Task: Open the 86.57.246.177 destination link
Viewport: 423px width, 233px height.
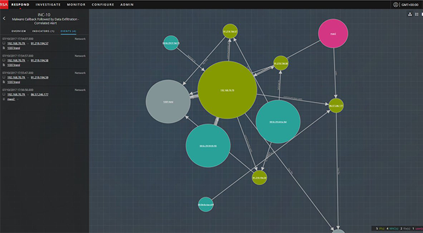Action: 40,94
